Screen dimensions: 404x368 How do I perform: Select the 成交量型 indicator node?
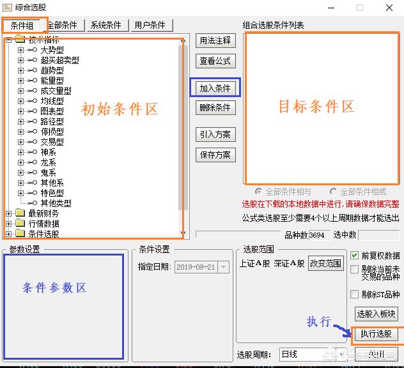click(56, 91)
